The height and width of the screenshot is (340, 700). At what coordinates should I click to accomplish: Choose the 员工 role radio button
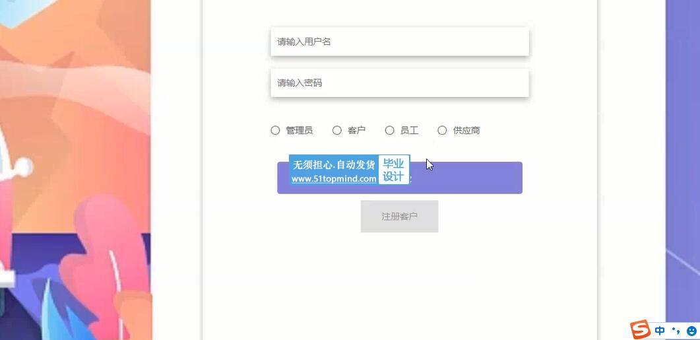tap(389, 131)
